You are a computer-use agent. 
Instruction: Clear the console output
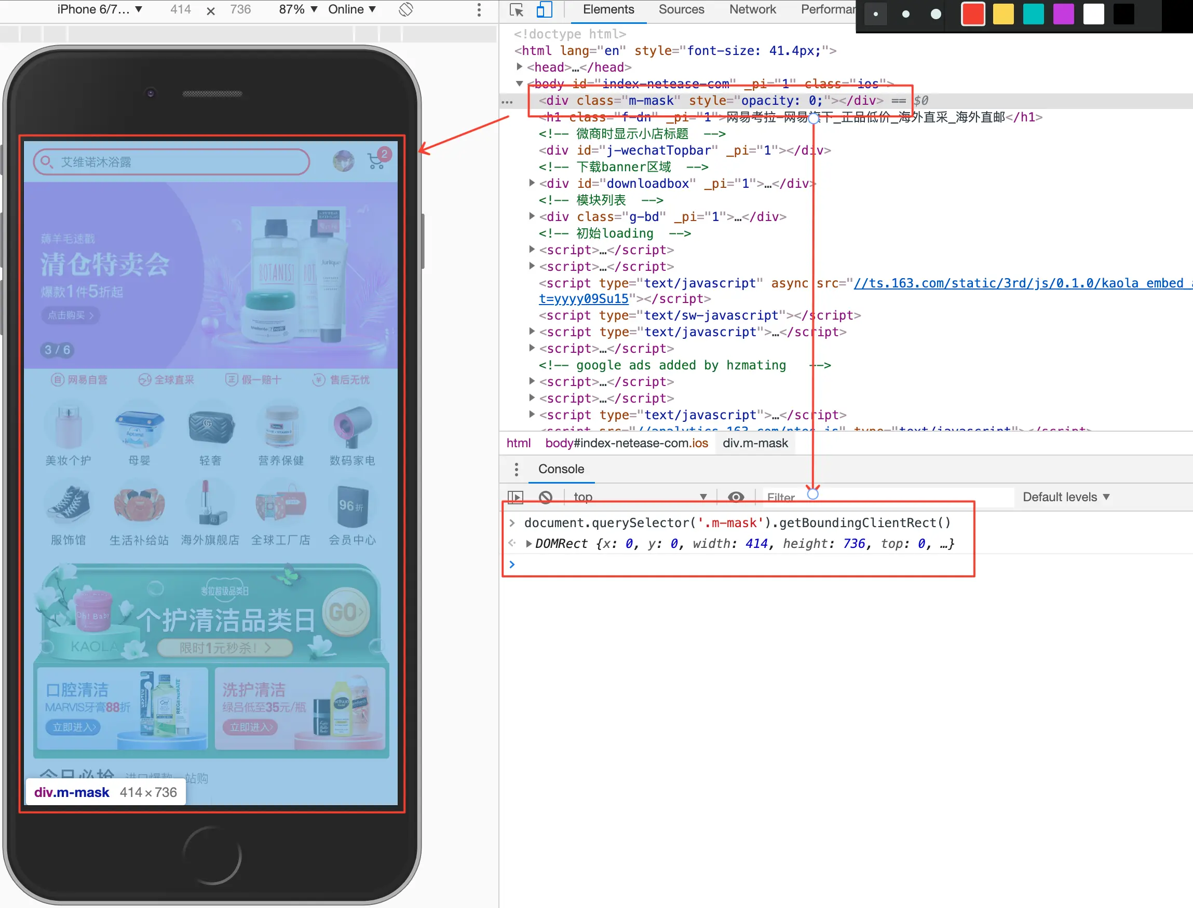(546, 497)
